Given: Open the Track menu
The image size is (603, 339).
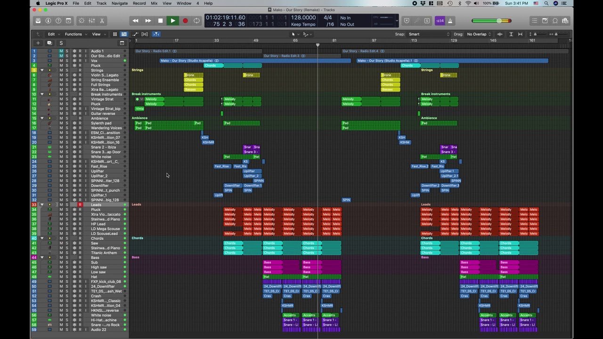Looking at the screenshot, I should 101,3.
